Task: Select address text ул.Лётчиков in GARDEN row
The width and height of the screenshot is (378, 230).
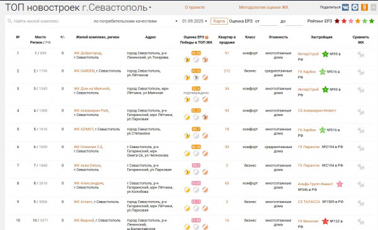Action: pos(137,75)
